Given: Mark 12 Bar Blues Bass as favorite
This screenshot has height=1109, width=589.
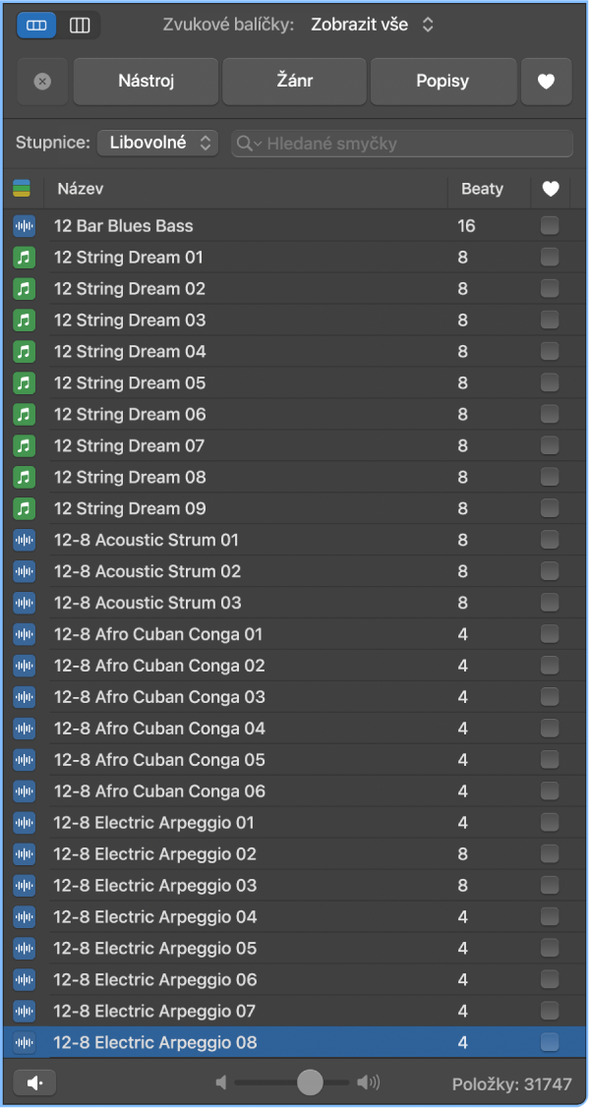Looking at the screenshot, I should [550, 225].
